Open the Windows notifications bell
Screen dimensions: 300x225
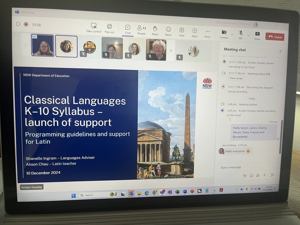(274, 187)
